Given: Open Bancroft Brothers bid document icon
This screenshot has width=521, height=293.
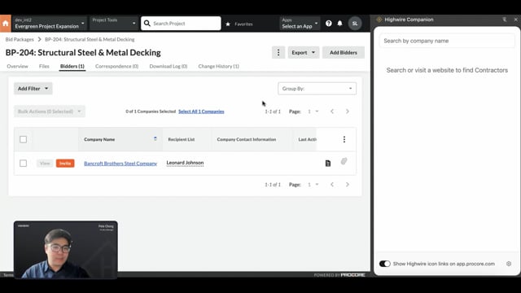Looking at the screenshot, I should [328, 163].
